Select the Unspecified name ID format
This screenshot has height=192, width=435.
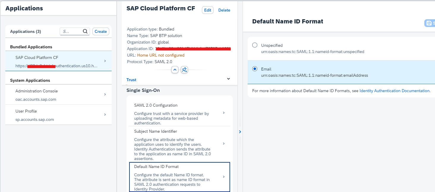255,45
